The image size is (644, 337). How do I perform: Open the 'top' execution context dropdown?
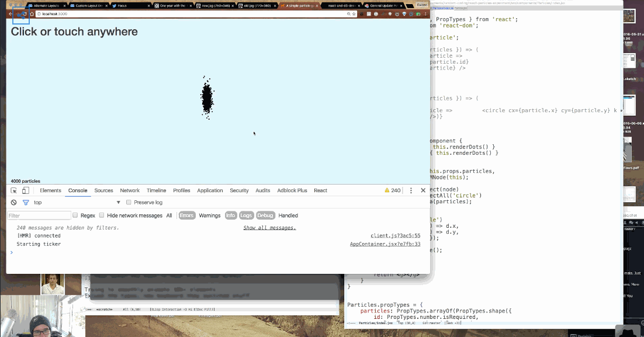[x=76, y=203]
